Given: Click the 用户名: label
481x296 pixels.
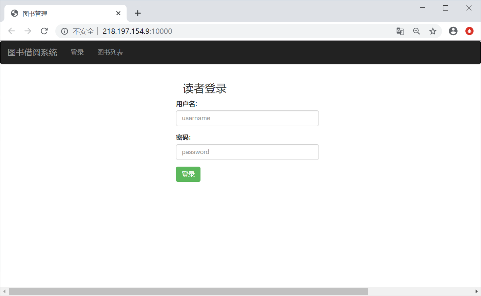Looking at the screenshot, I should pos(187,104).
